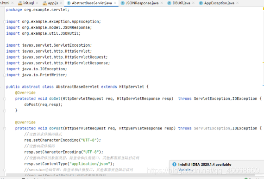Switch to JSONResponse.java tab
This screenshot has height=179, width=264.
(x=142, y=3)
